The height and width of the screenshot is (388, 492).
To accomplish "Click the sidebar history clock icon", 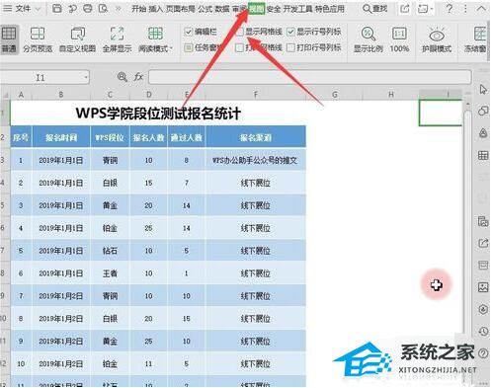I will (483, 332).
